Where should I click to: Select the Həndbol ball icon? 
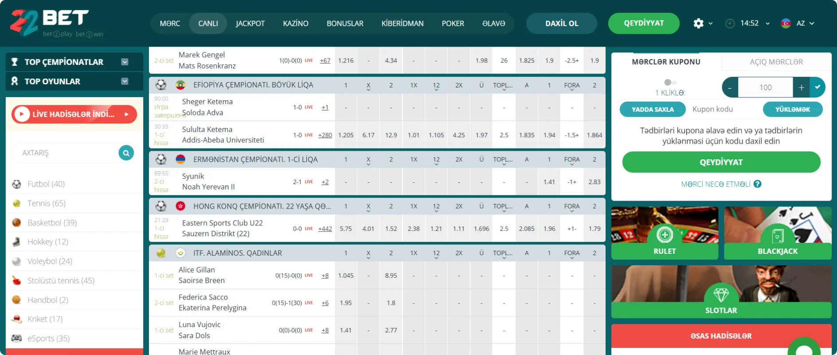pos(16,300)
